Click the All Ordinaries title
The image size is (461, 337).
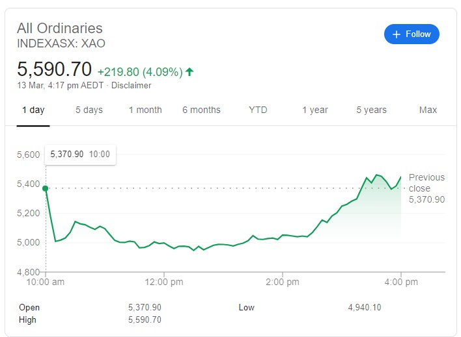click(60, 29)
